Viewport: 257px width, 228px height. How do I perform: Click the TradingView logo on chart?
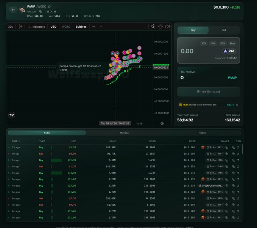[x=12, y=115]
